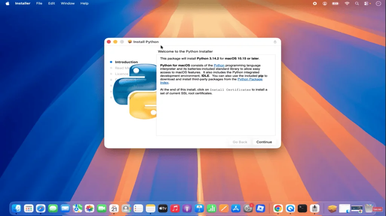Viewport: 386px width, 216px height.
Task: Open Calendar showing 21 in Dock
Action: tap(114, 208)
